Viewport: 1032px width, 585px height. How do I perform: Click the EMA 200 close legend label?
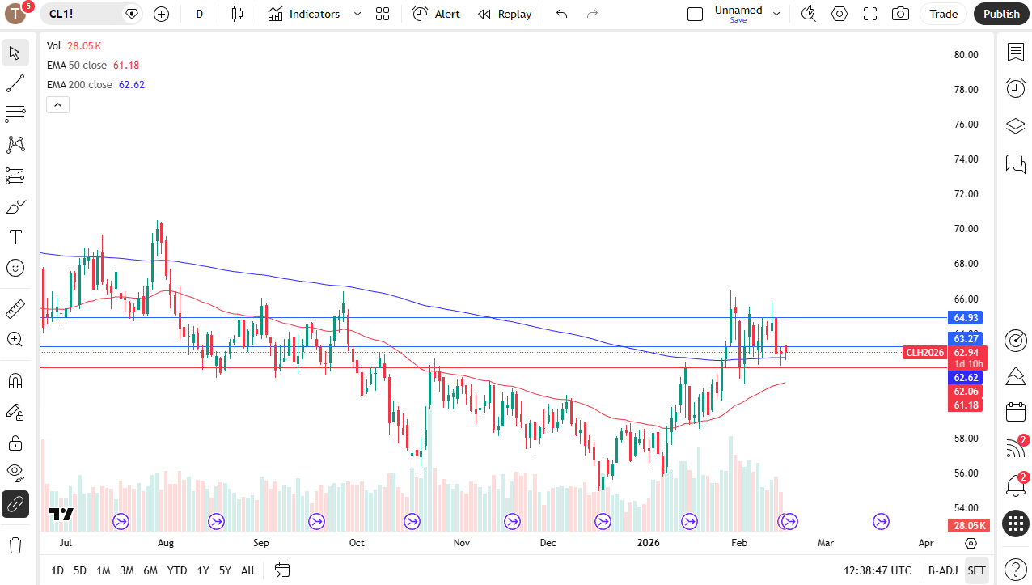[x=79, y=84]
